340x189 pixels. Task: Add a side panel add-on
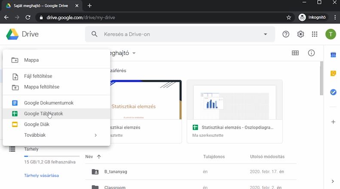point(333,122)
